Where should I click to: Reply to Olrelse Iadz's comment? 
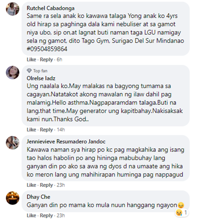click(x=46, y=130)
